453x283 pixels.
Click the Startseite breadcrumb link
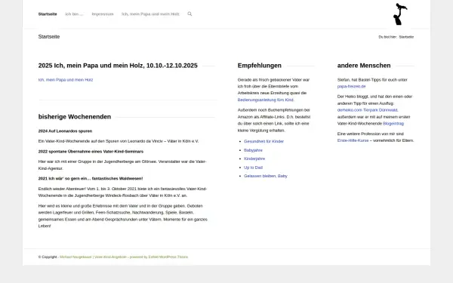click(406, 37)
